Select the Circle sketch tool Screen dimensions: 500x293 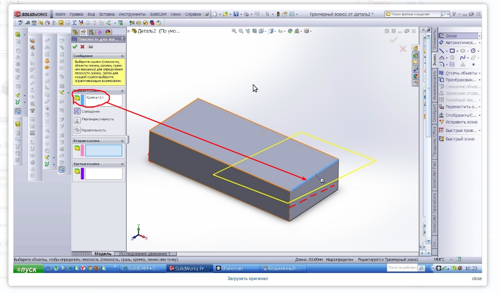click(x=473, y=50)
